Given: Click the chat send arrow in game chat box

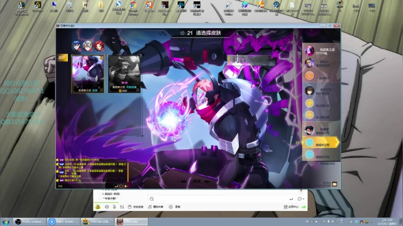Looking at the screenshot, I should tap(116, 186).
